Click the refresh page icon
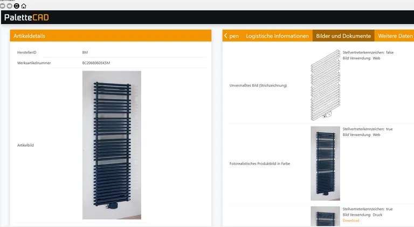 pos(16,6)
